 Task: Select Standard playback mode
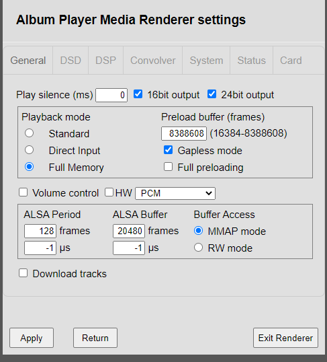tap(30, 133)
